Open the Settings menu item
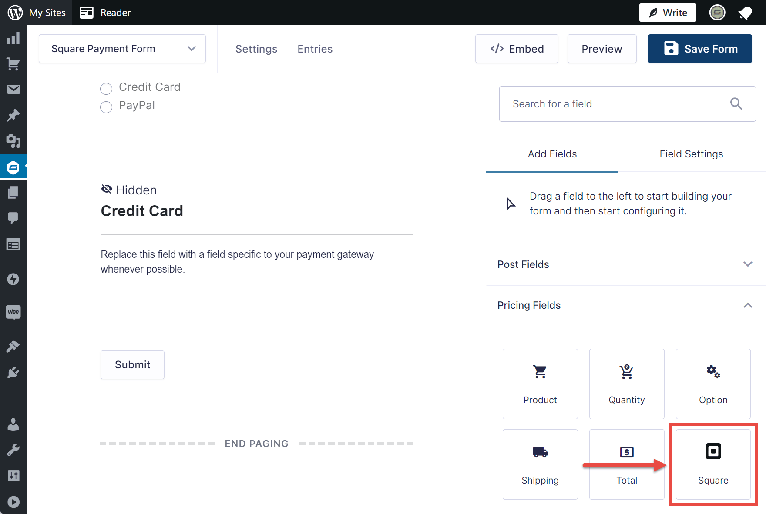766x514 pixels. click(256, 49)
